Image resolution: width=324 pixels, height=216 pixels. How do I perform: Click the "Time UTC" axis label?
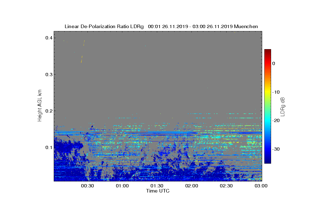click(x=158, y=191)
